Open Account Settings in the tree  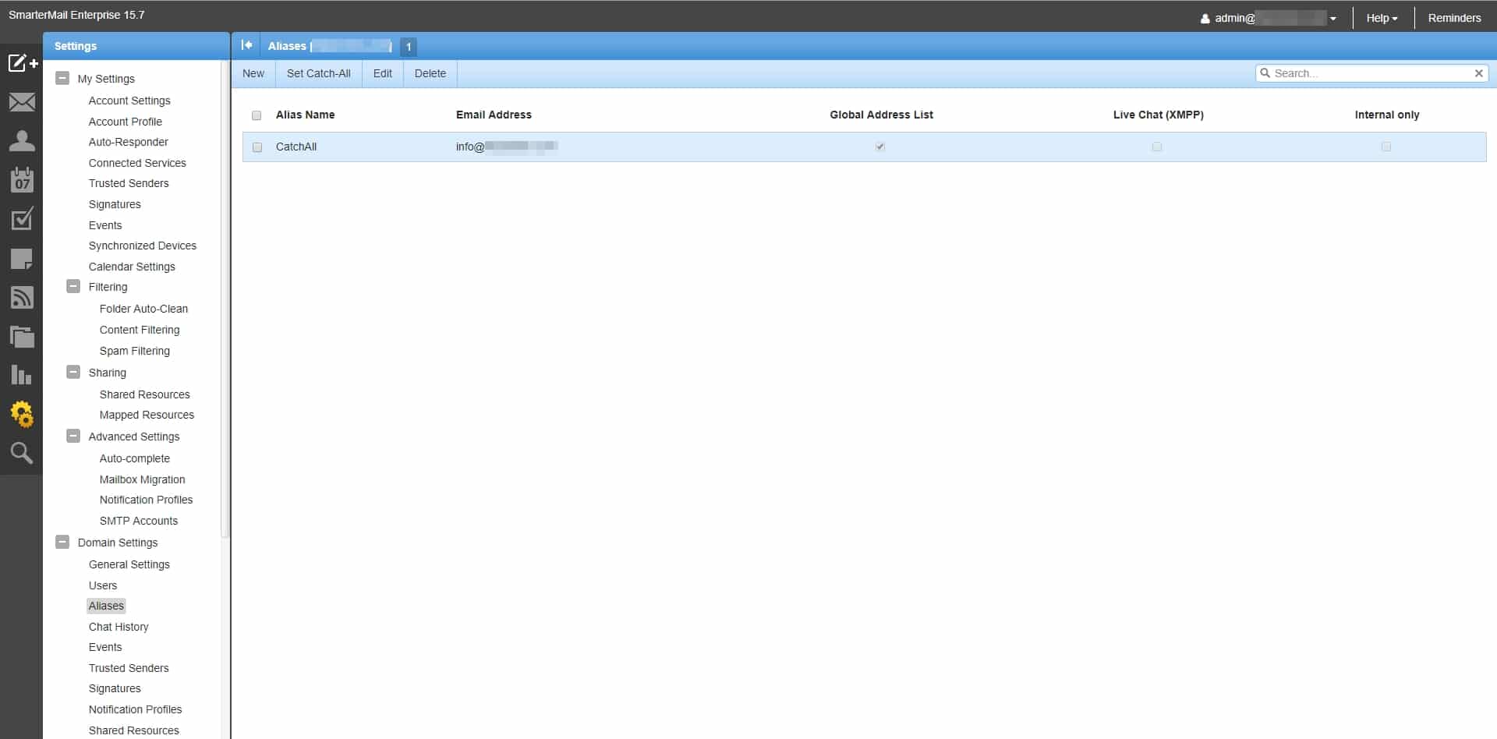129,101
